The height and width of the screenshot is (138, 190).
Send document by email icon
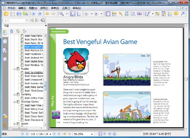pyautogui.click(x=25, y=14)
